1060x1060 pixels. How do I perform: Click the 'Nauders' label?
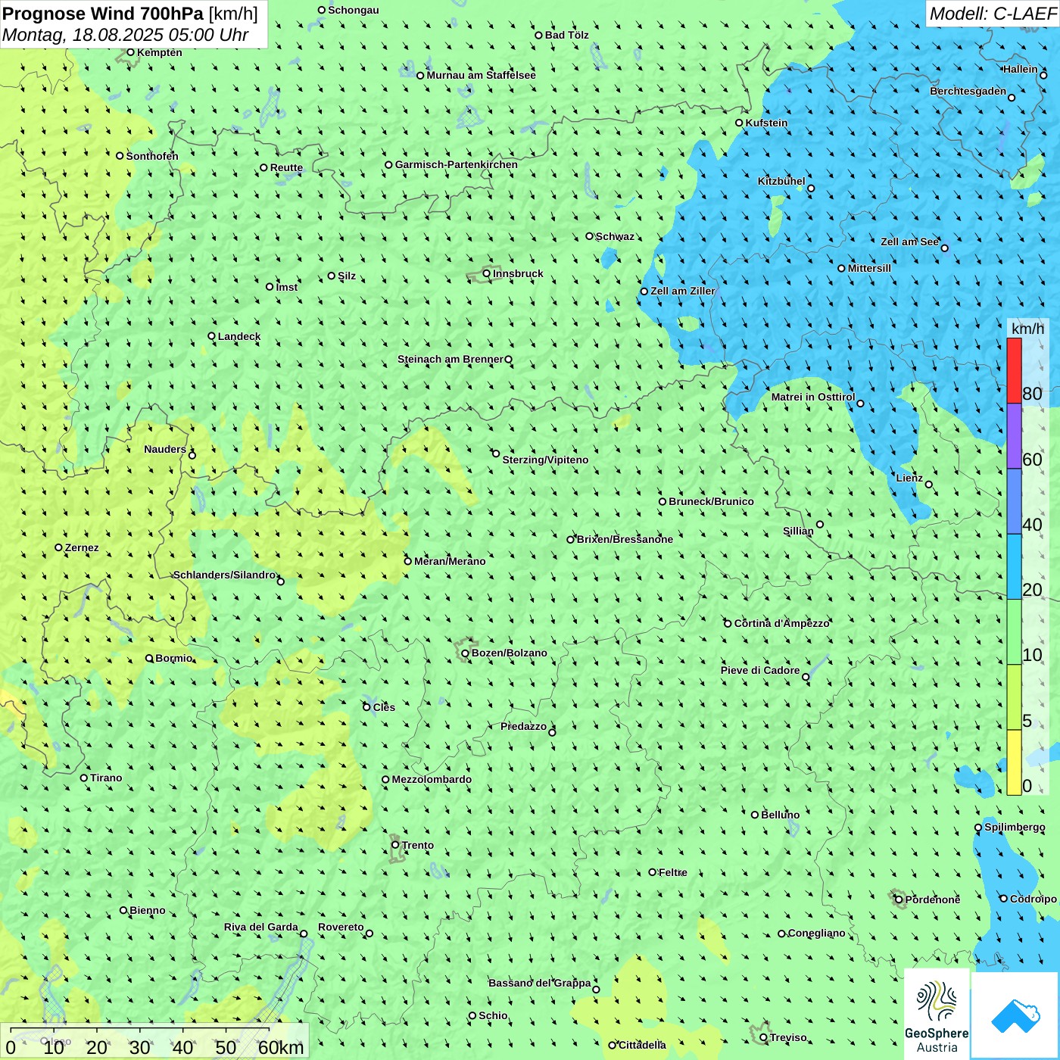(165, 449)
